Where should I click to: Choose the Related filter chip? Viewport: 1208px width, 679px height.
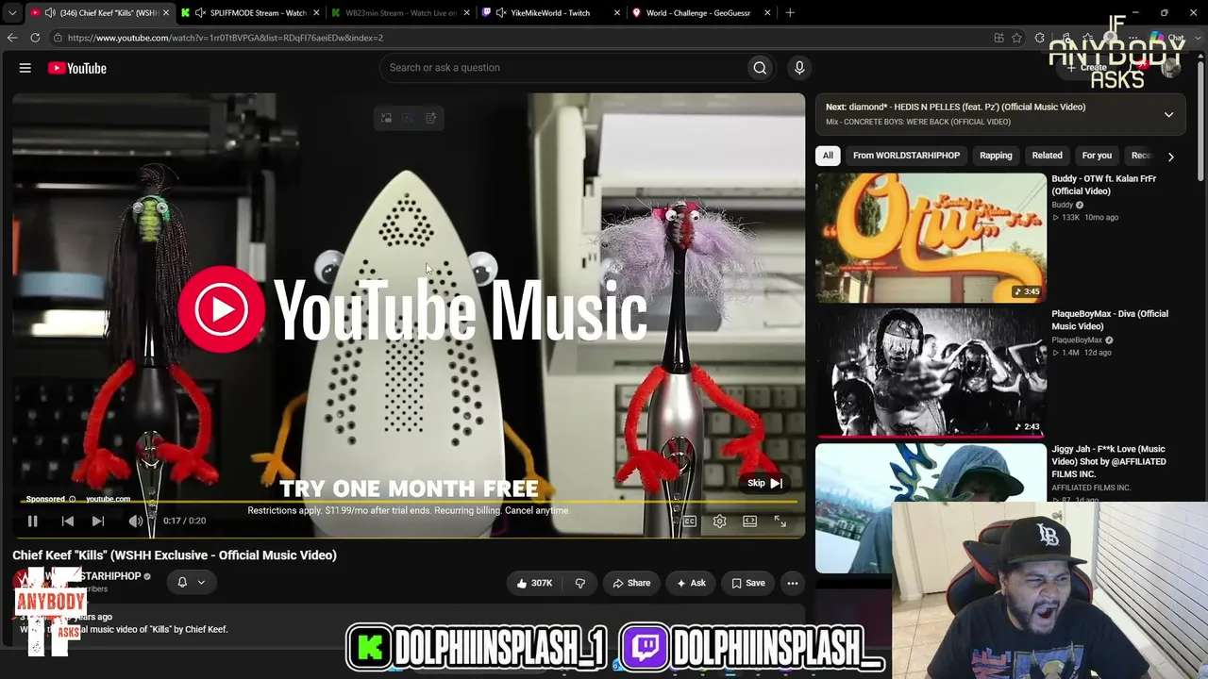1047,156
